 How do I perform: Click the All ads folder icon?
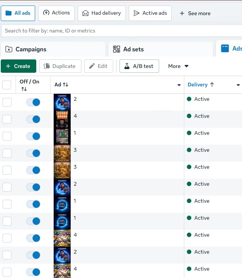pyautogui.click(x=9, y=13)
